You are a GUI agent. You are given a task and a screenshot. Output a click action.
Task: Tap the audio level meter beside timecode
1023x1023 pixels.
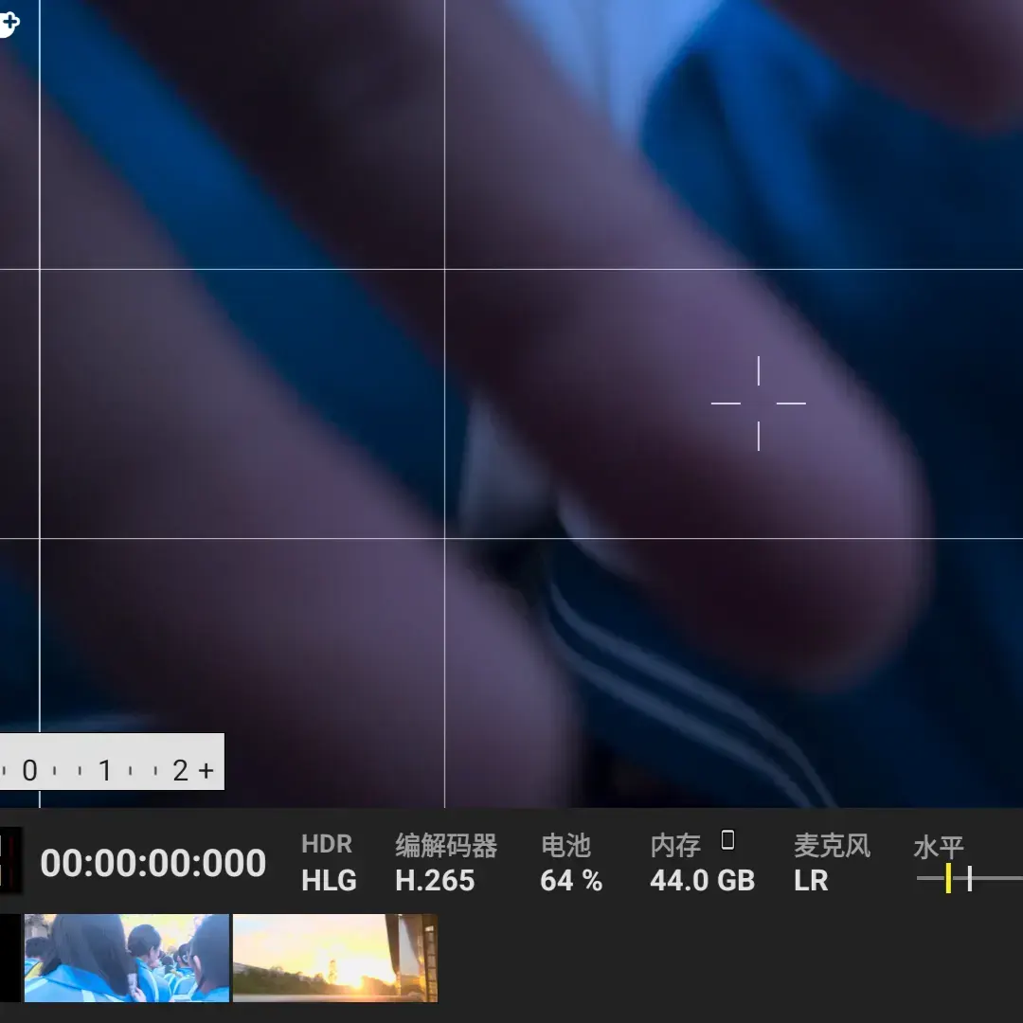click(9, 860)
